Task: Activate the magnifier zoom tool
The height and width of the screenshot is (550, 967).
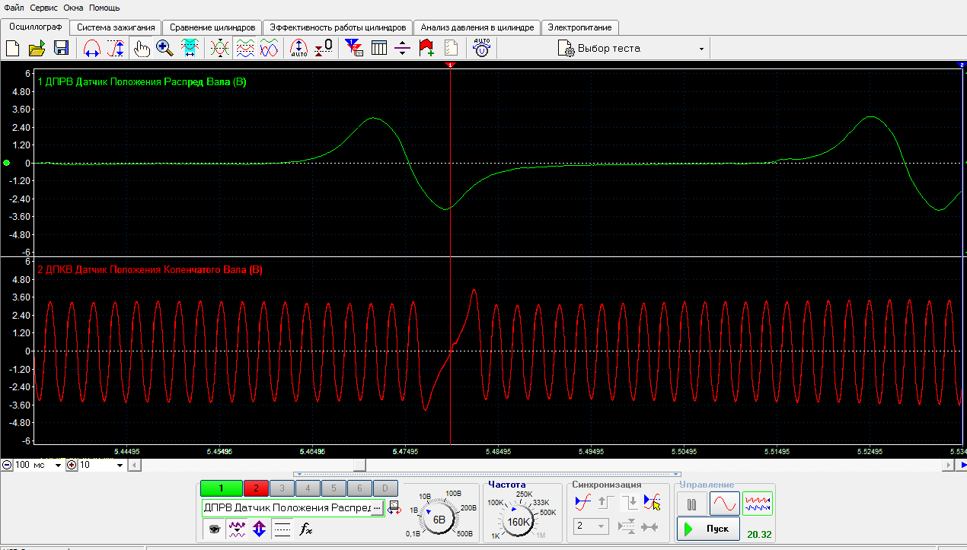Action: click(164, 48)
